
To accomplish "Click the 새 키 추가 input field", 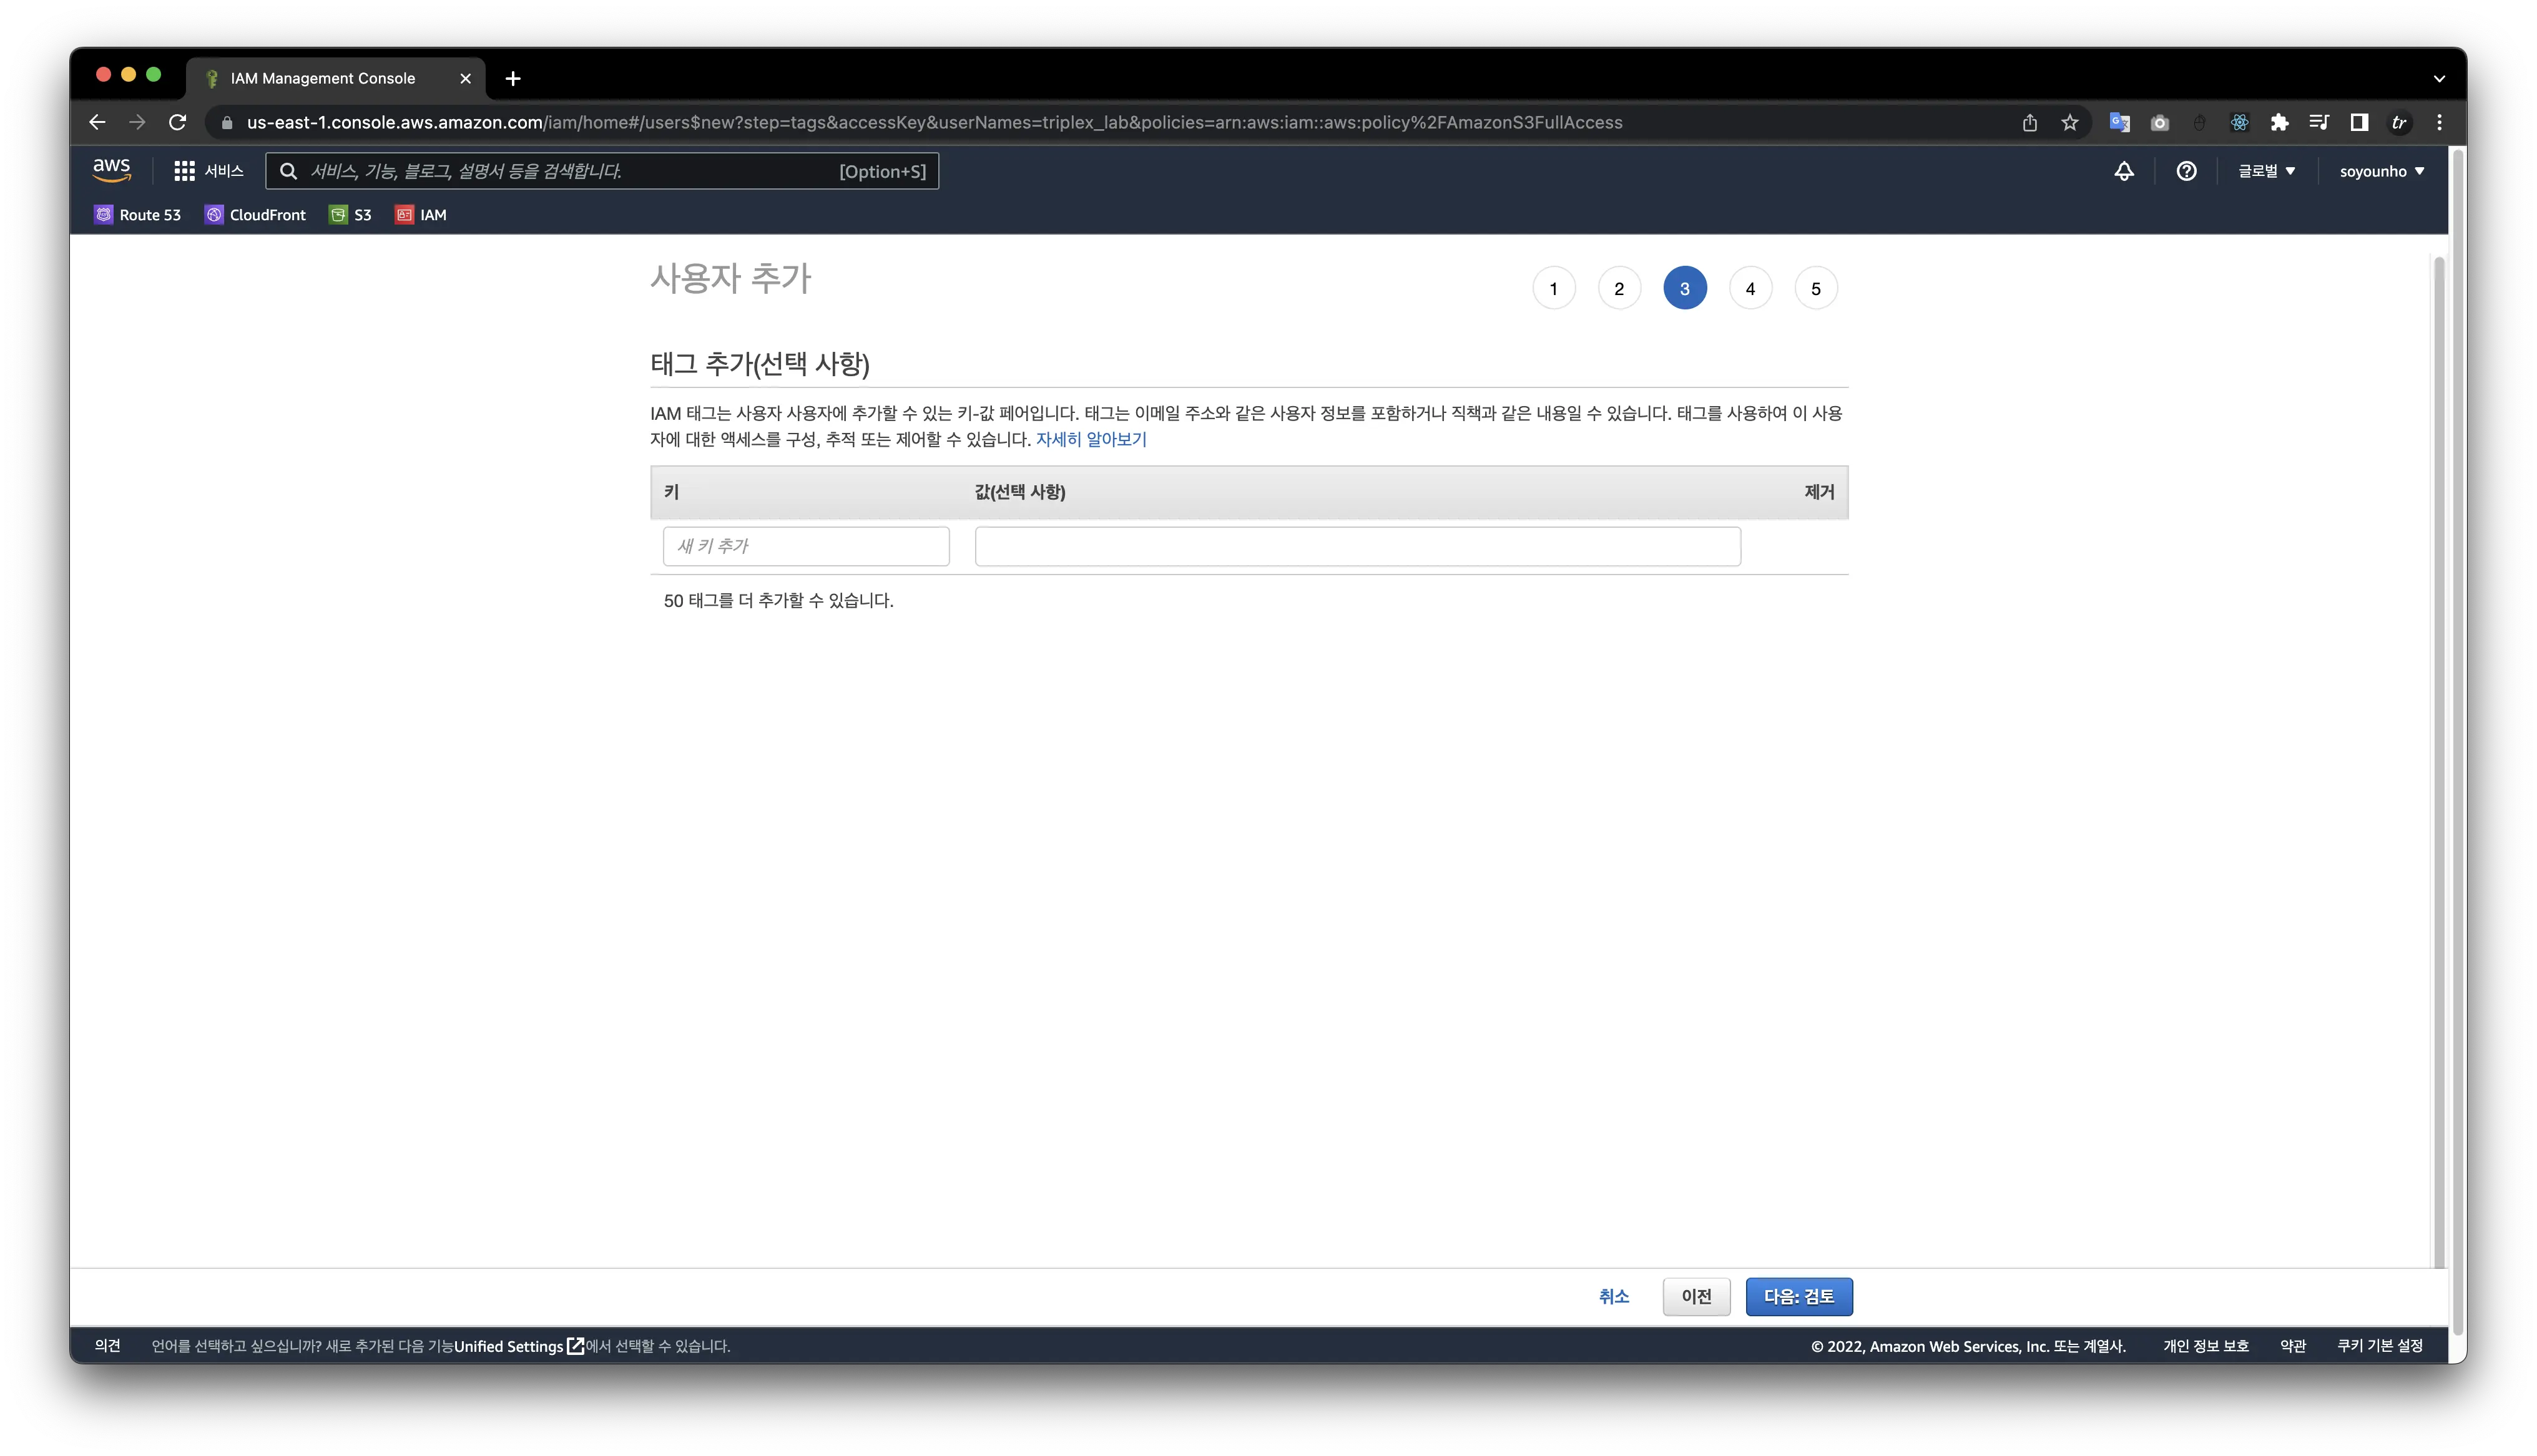I will pos(805,546).
